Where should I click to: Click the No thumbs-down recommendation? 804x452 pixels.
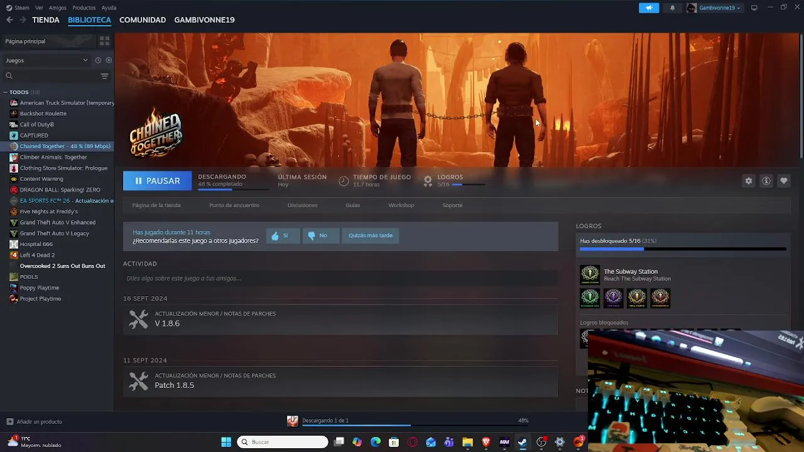pos(321,235)
